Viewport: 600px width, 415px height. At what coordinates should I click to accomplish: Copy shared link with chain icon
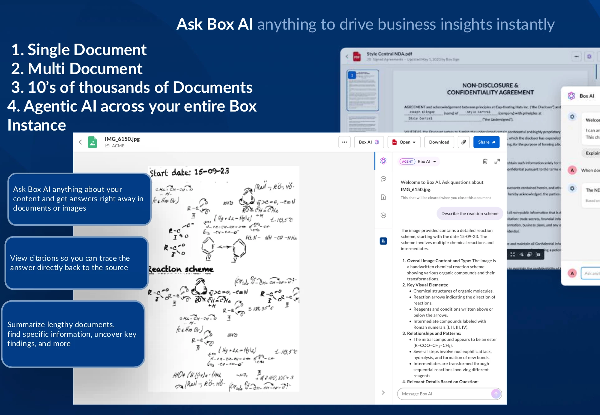(x=464, y=142)
